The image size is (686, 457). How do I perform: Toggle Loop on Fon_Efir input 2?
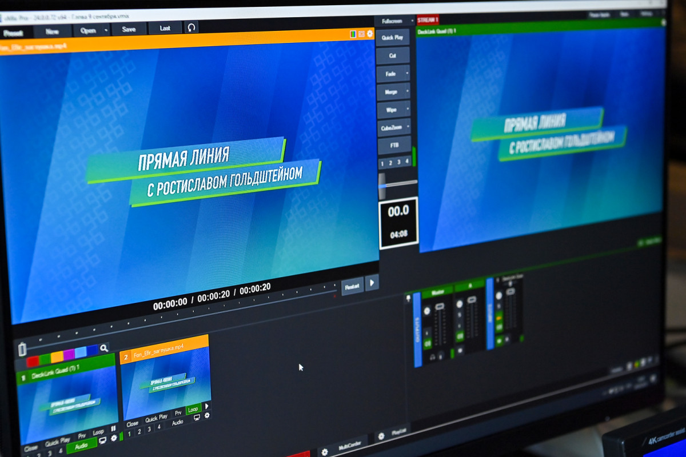pos(193,409)
